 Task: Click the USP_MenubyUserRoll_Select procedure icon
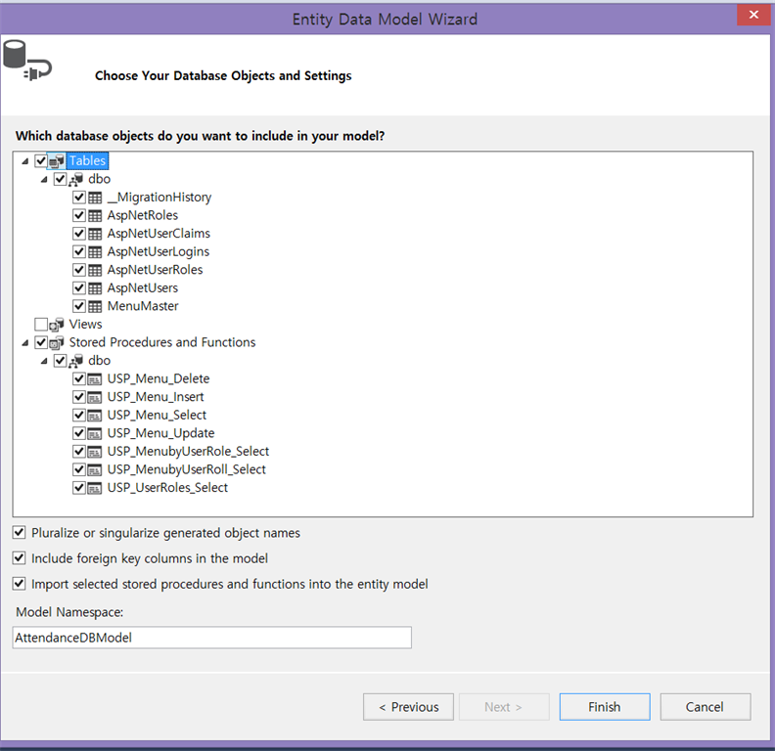click(95, 470)
